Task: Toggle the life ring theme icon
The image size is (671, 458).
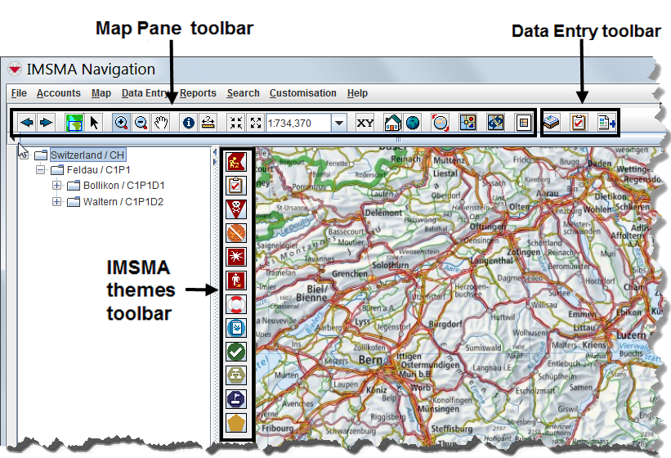Action: click(235, 305)
